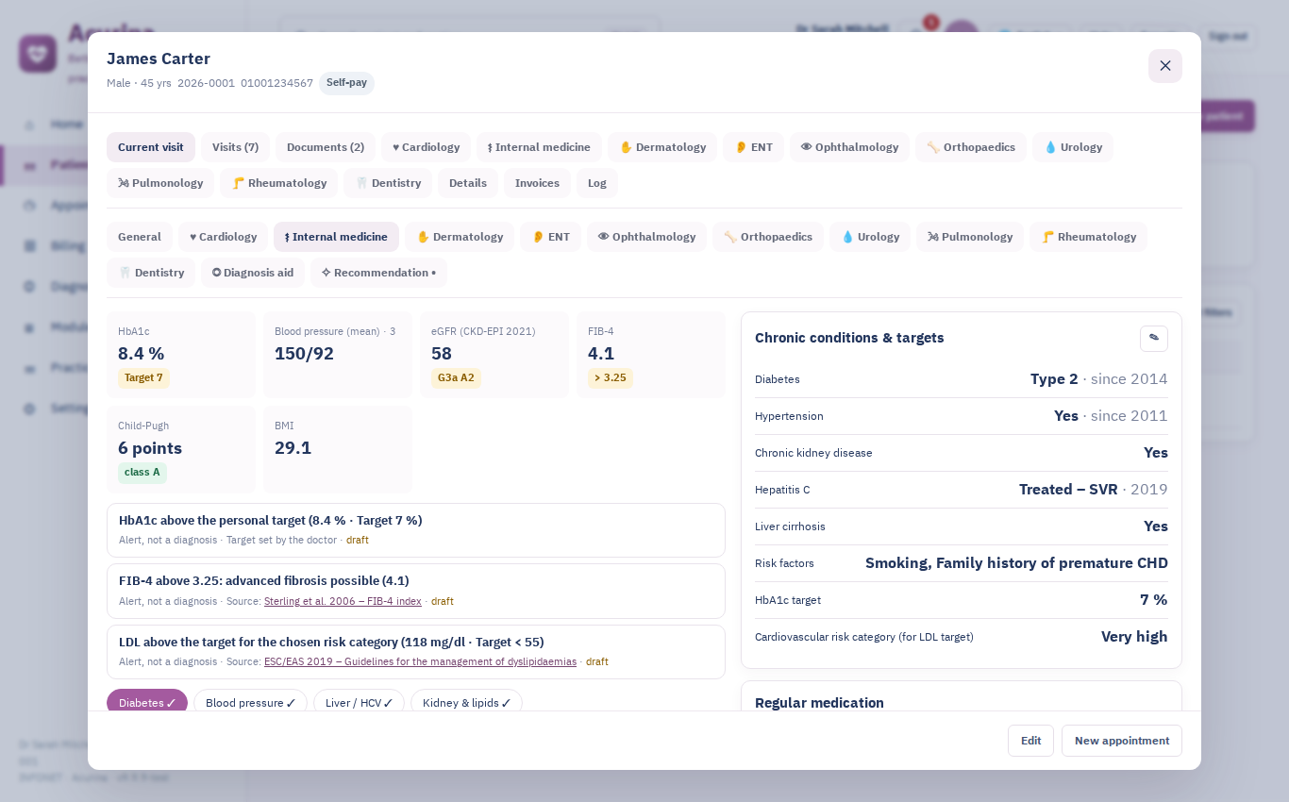Viewport: 1289px width, 802px height.
Task: Open the ESC/EAS 2019 dyslipidaemias guideline link
Action: pos(420,661)
